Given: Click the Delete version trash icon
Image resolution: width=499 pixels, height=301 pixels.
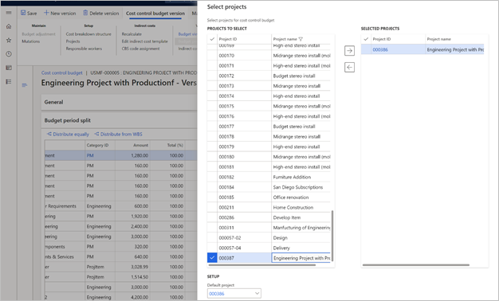Looking at the screenshot, I should (x=85, y=13).
